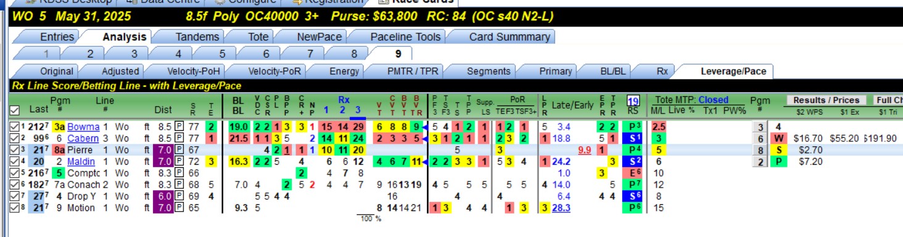Click the underlined 28.3 Late/Early value
Screen dimensions: 903x237
tap(561, 207)
